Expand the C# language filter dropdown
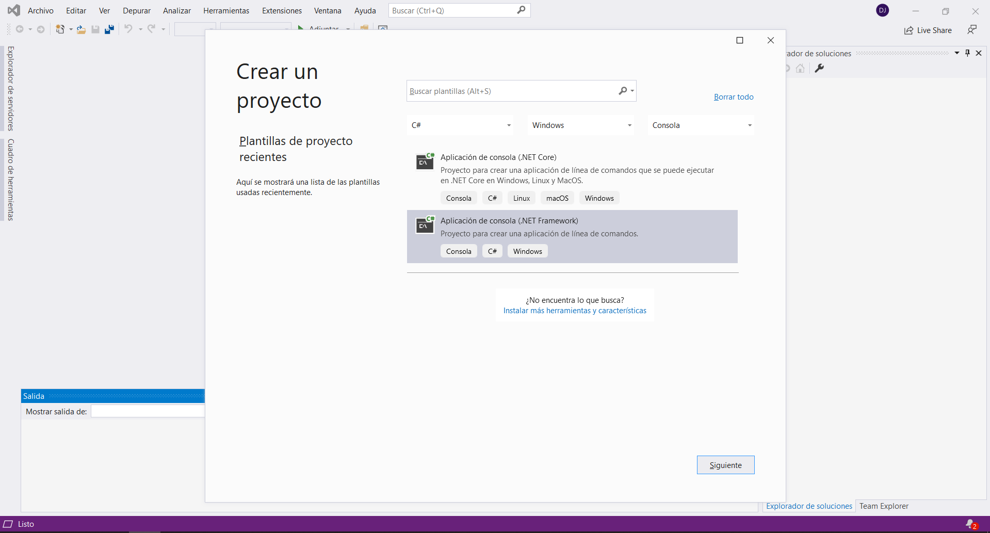This screenshot has width=990, height=533. coord(460,125)
